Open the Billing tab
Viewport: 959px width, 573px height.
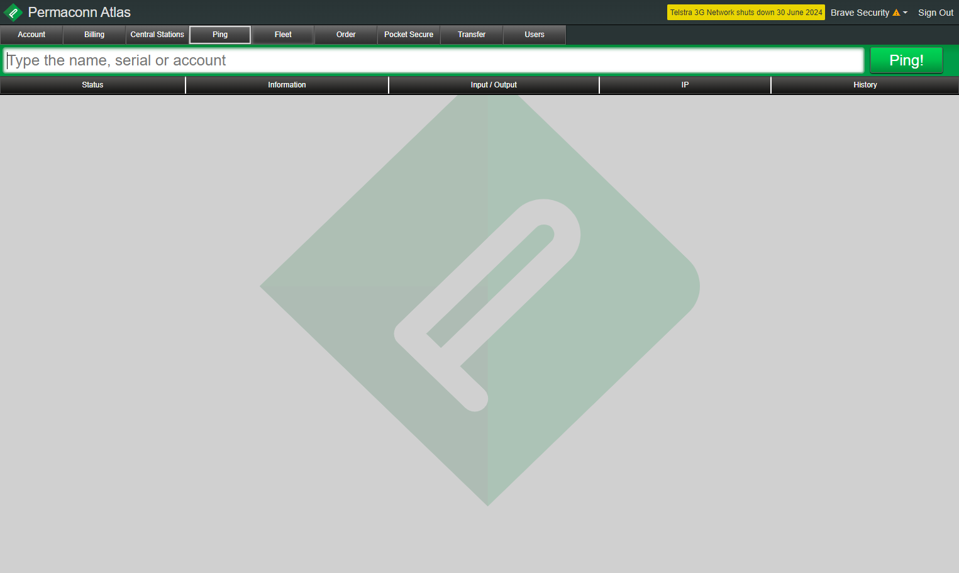click(94, 35)
